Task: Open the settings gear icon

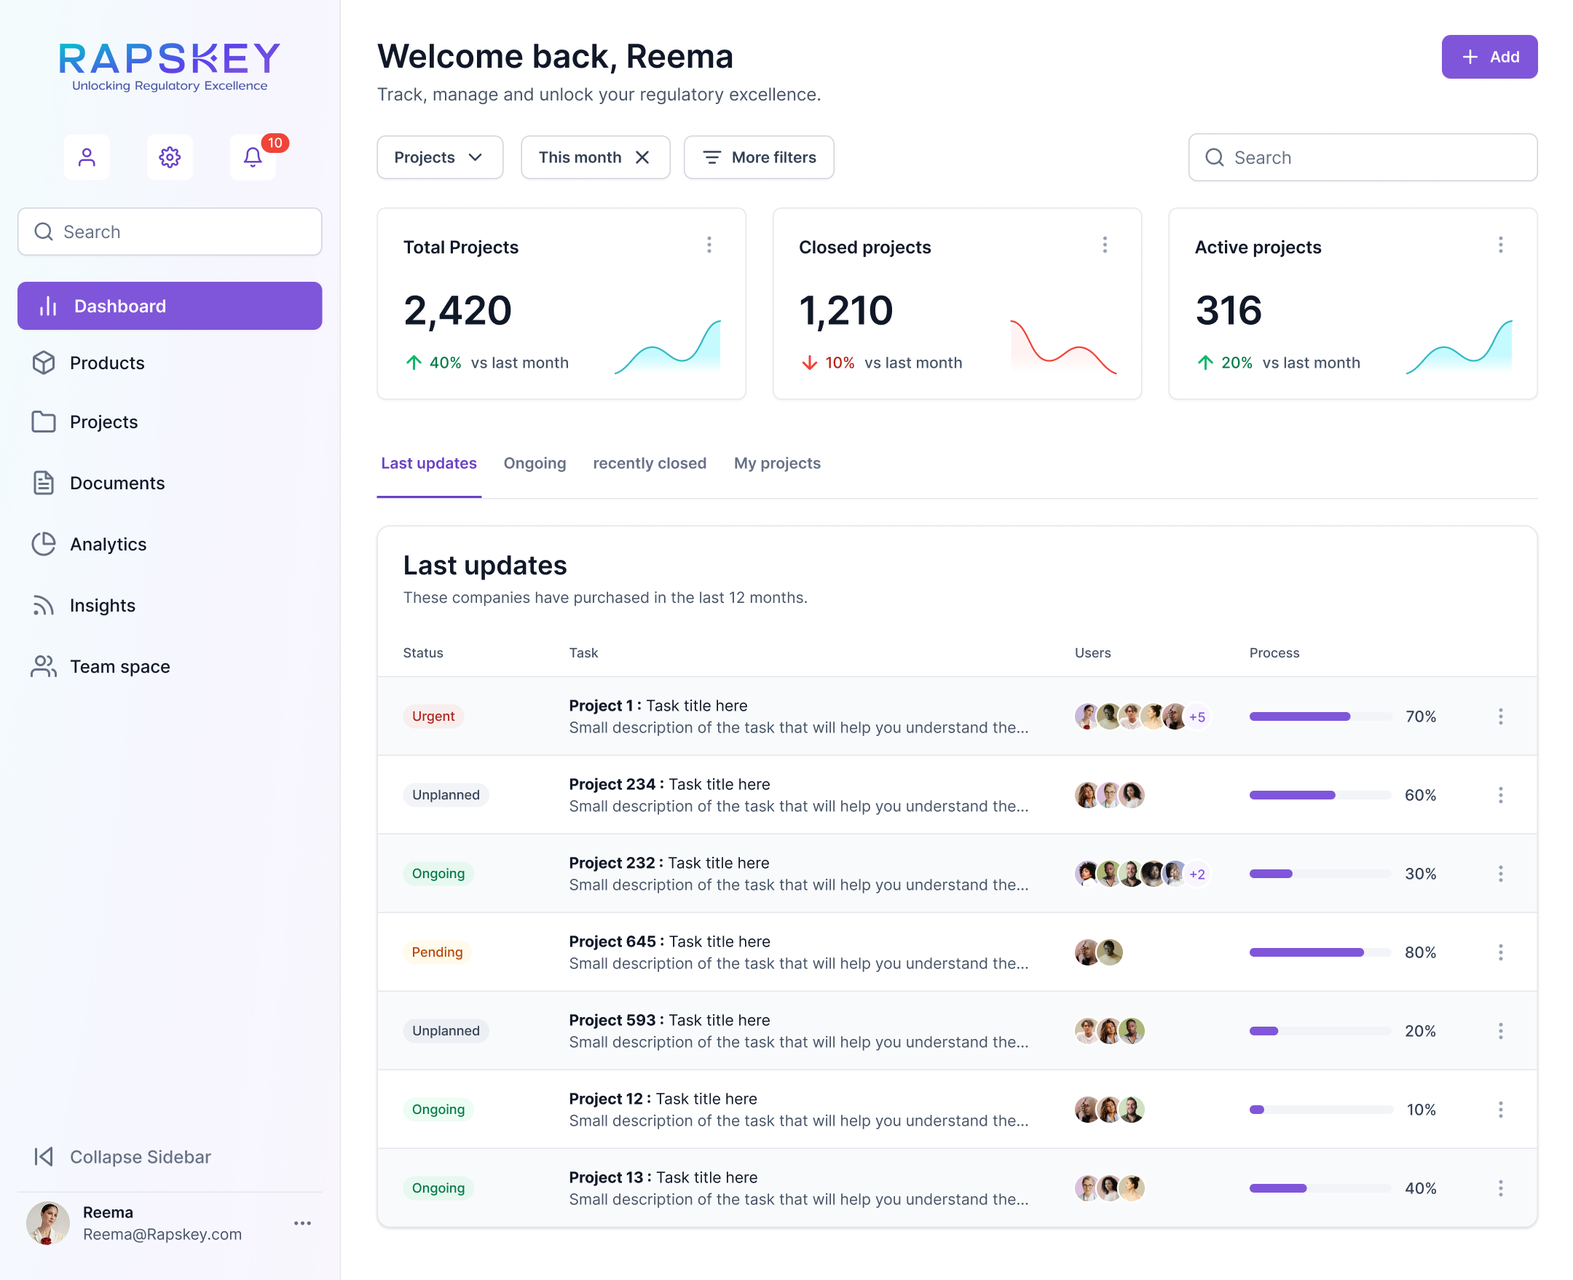Action: pyautogui.click(x=170, y=157)
